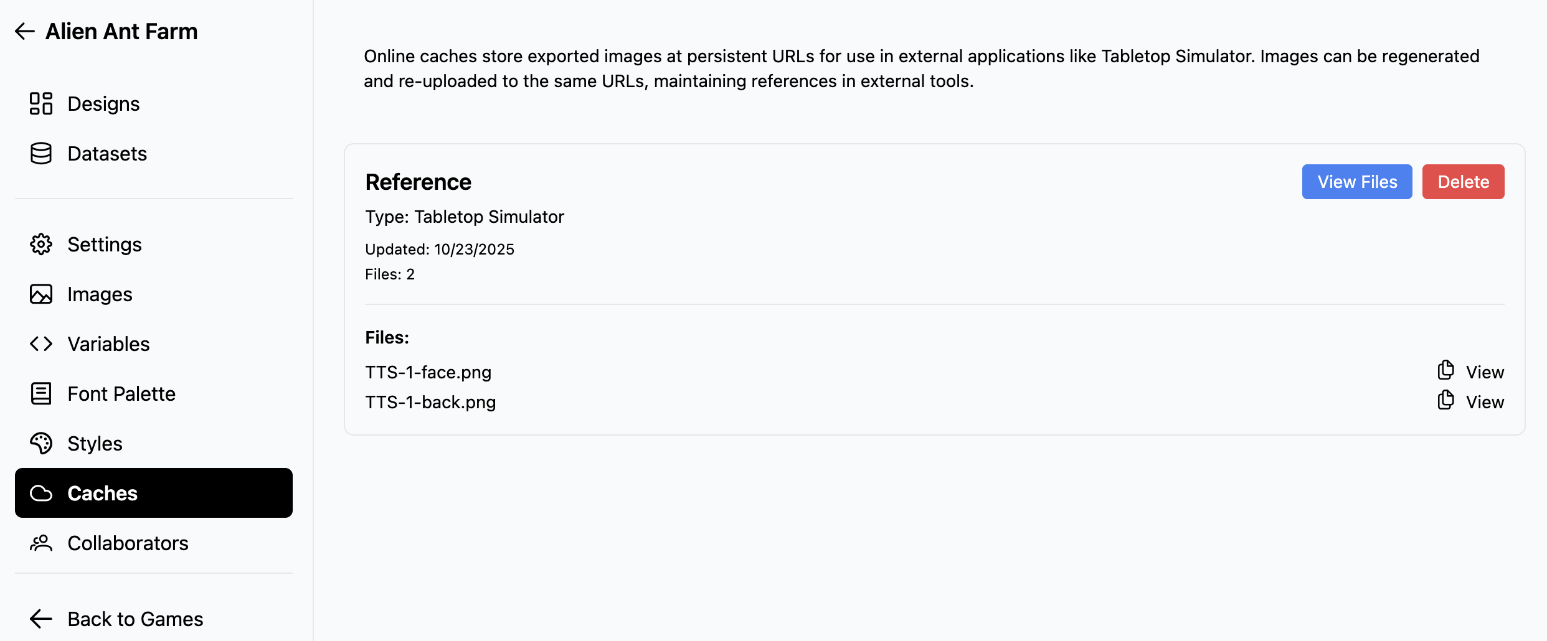Image resolution: width=1547 pixels, height=641 pixels.
Task: View the TTS-1-face.png file
Action: [1485, 372]
